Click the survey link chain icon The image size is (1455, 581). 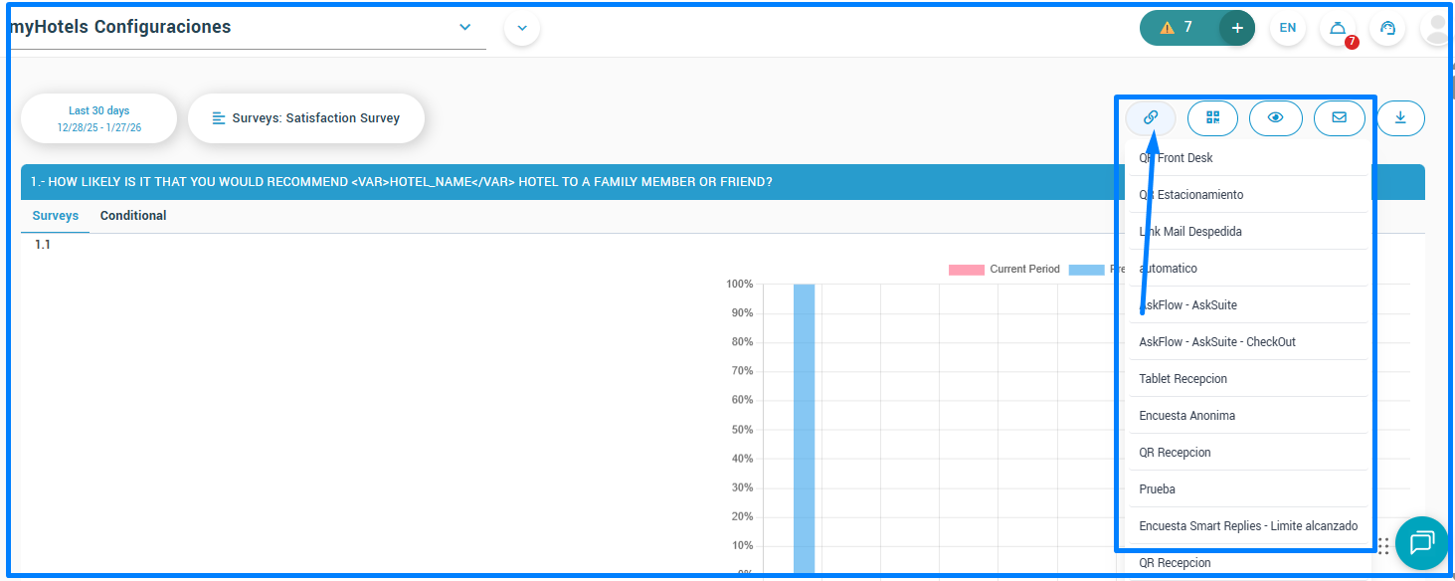pyautogui.click(x=1151, y=117)
